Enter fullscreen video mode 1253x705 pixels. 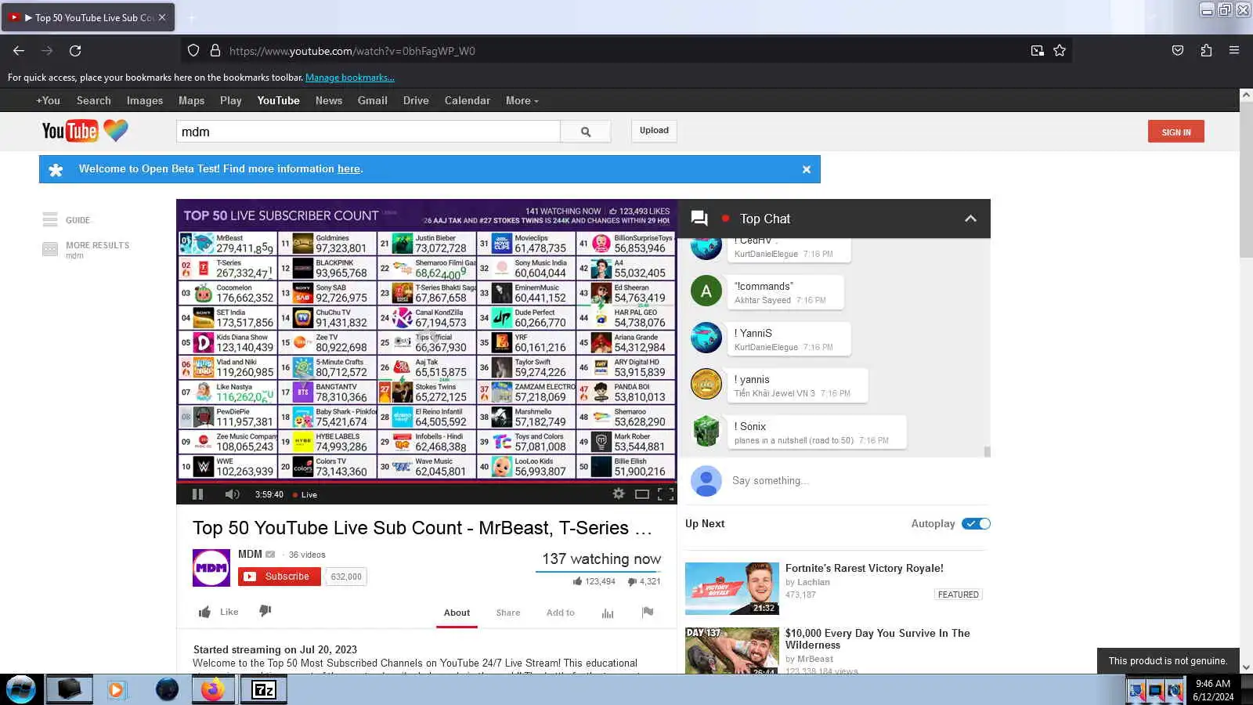coord(666,494)
